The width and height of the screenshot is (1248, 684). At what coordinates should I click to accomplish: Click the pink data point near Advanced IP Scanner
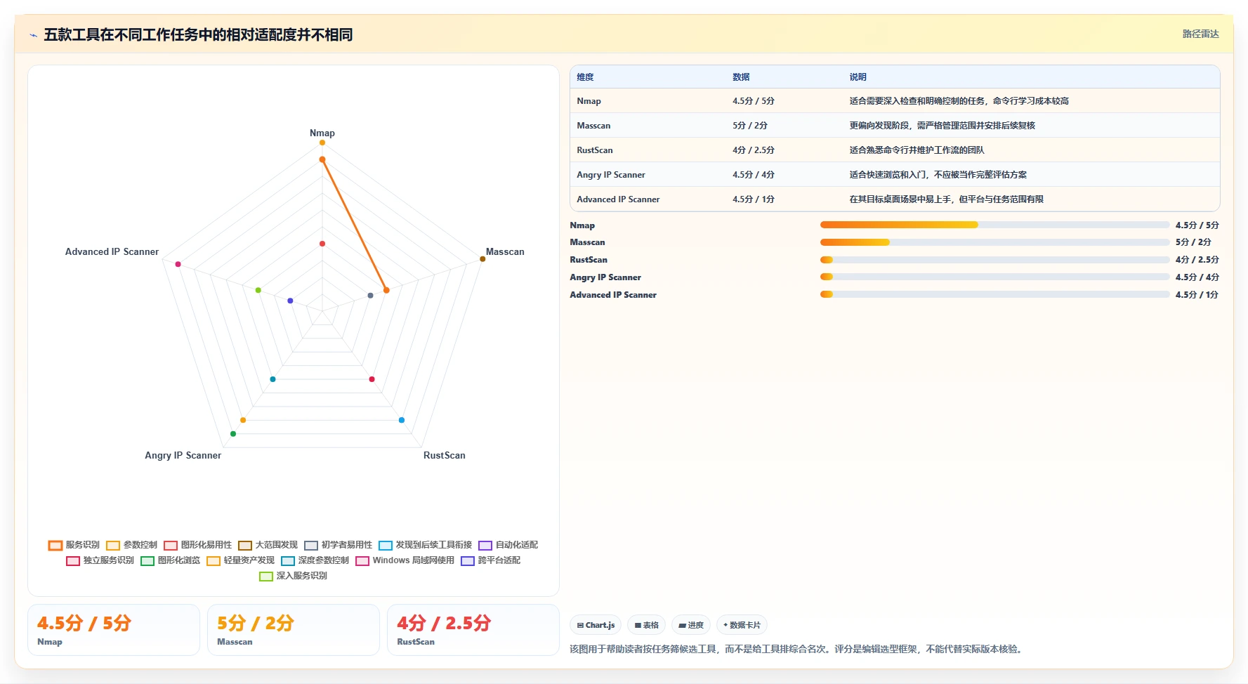pyautogui.click(x=178, y=264)
